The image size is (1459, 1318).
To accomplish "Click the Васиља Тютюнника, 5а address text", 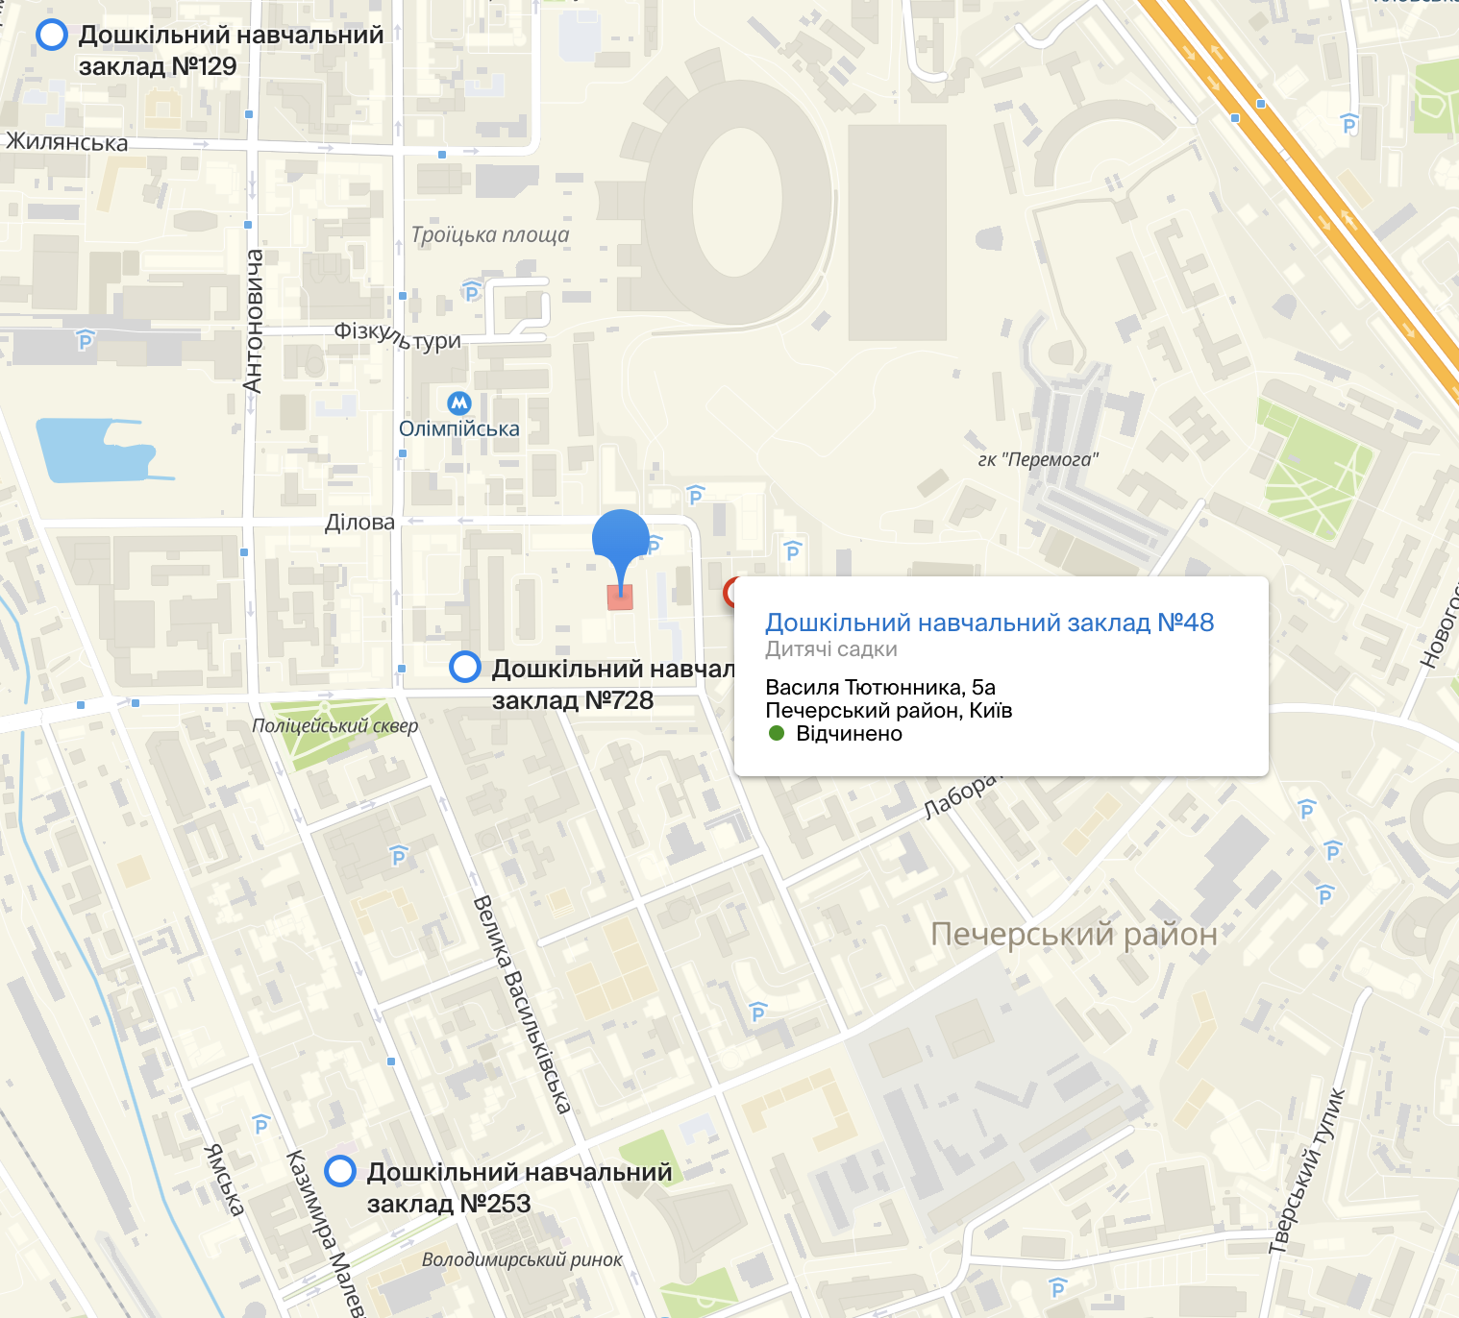I will tap(880, 687).
